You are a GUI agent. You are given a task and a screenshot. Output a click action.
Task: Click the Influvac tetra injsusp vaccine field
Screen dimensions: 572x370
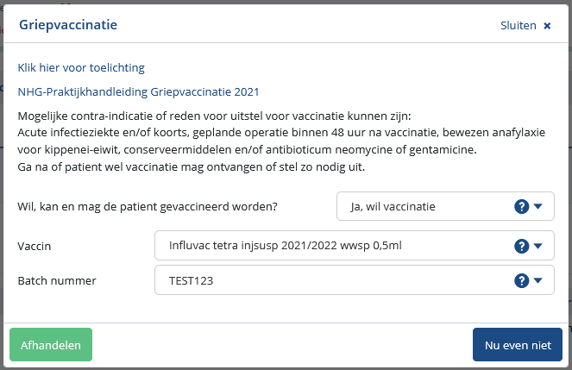328,246
